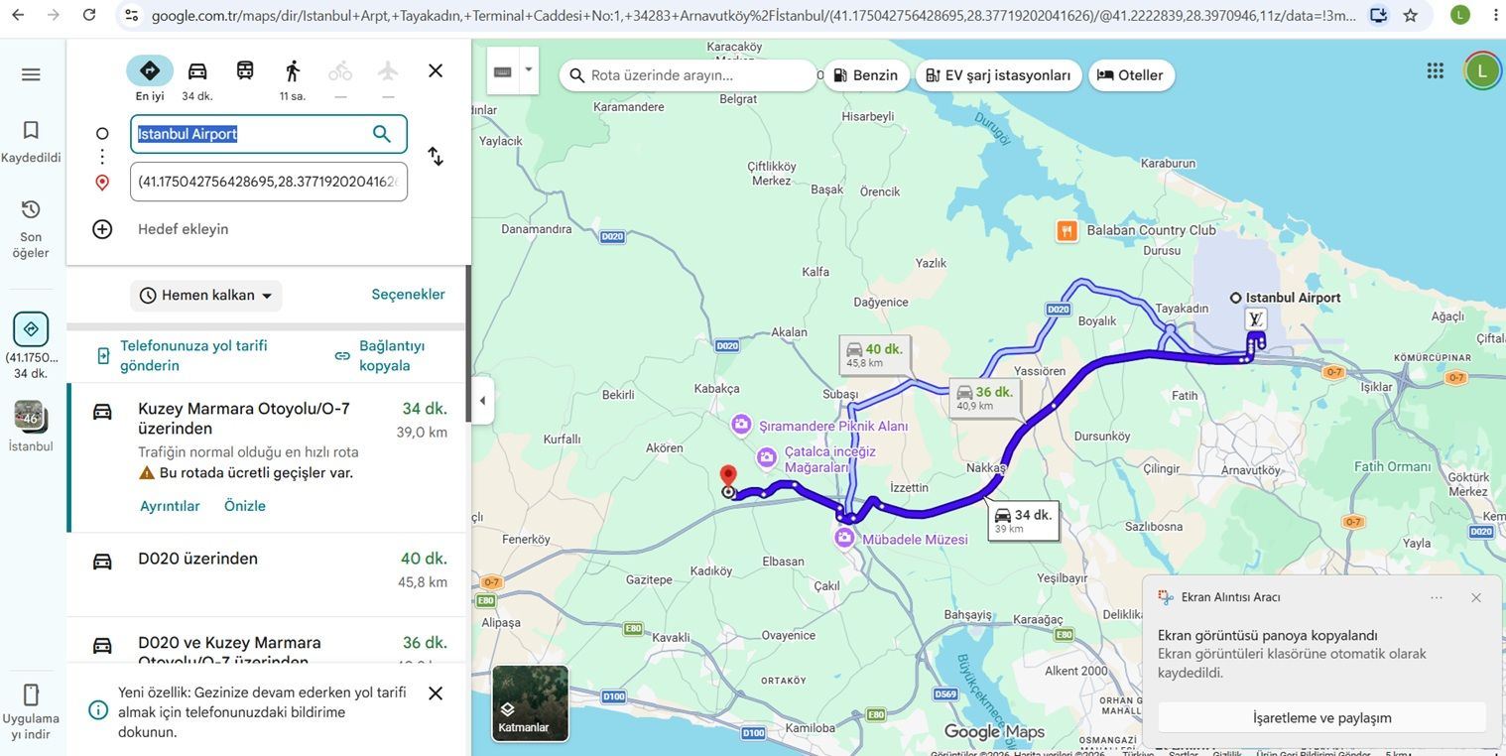Image resolution: width=1506 pixels, height=756 pixels.
Task: Swap origin and destination
Action: pos(436,157)
